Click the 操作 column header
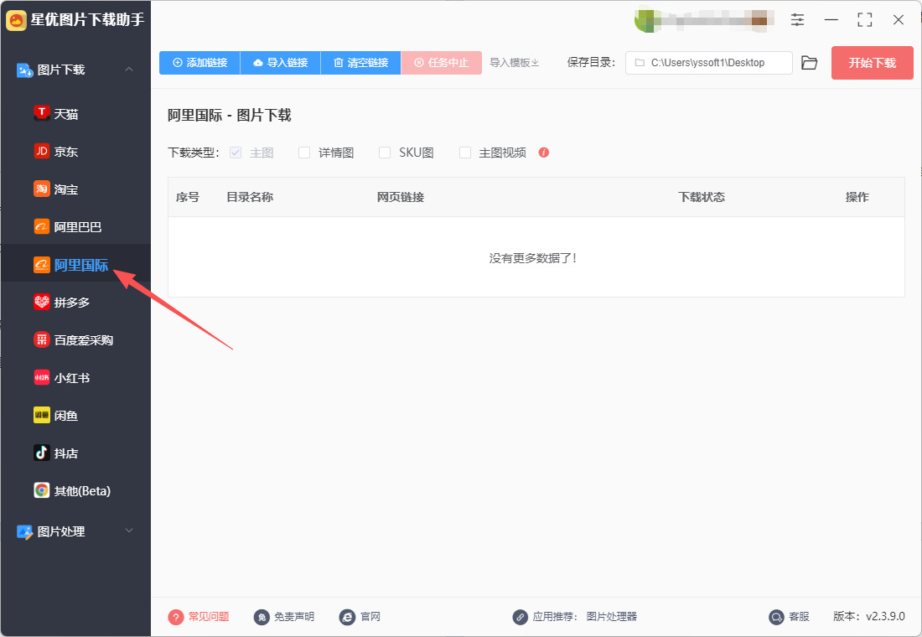Screen dimensions: 922x637 click(x=857, y=197)
